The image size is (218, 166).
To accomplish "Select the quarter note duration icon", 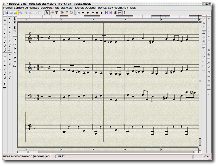I will tap(5, 32).
